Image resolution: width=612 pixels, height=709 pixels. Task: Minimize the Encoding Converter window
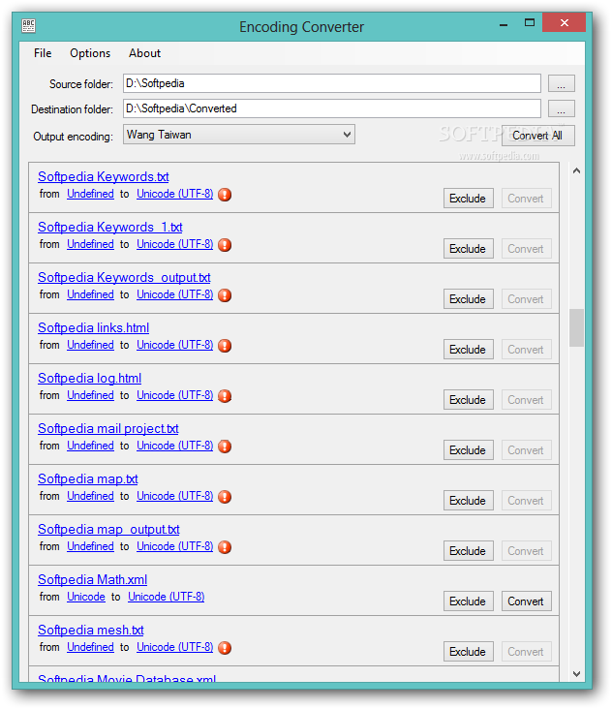click(504, 23)
